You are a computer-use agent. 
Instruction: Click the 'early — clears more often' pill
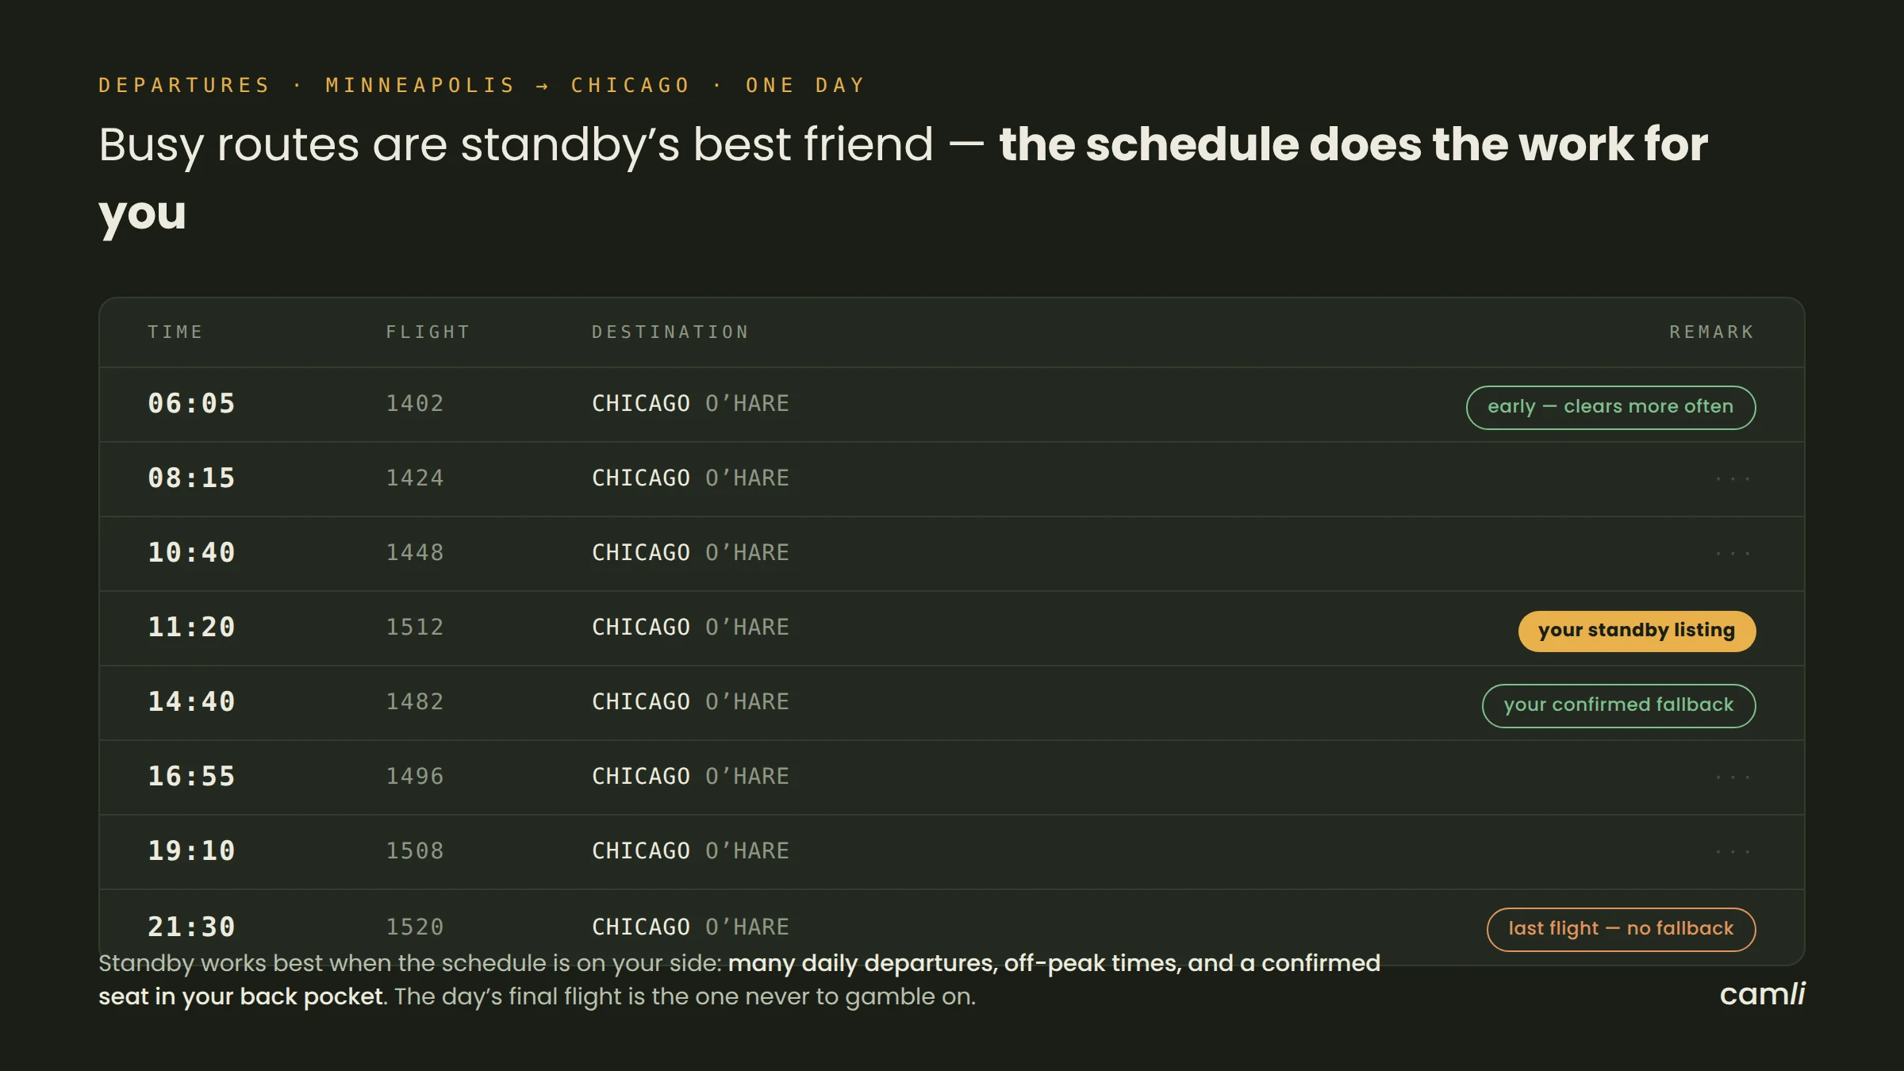point(1610,407)
